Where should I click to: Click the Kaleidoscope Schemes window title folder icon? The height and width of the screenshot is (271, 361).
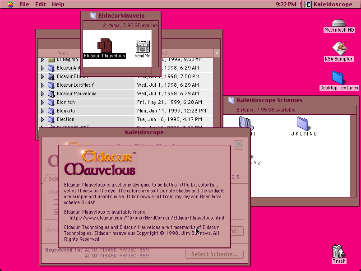[x=231, y=100]
